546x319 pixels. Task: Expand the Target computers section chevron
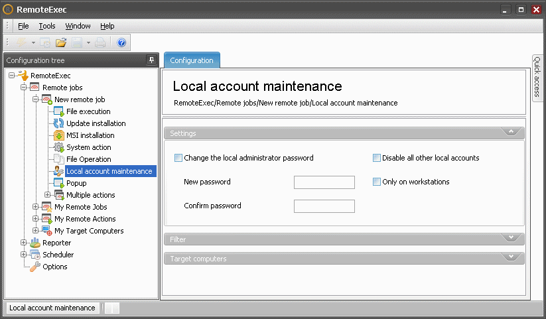coord(512,257)
